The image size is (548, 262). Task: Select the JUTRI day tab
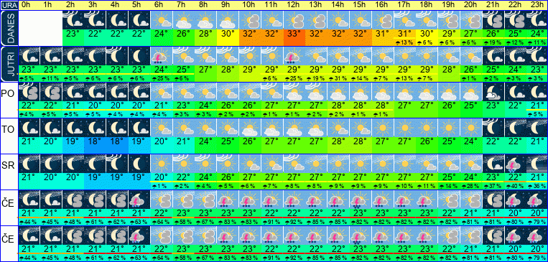point(9,65)
